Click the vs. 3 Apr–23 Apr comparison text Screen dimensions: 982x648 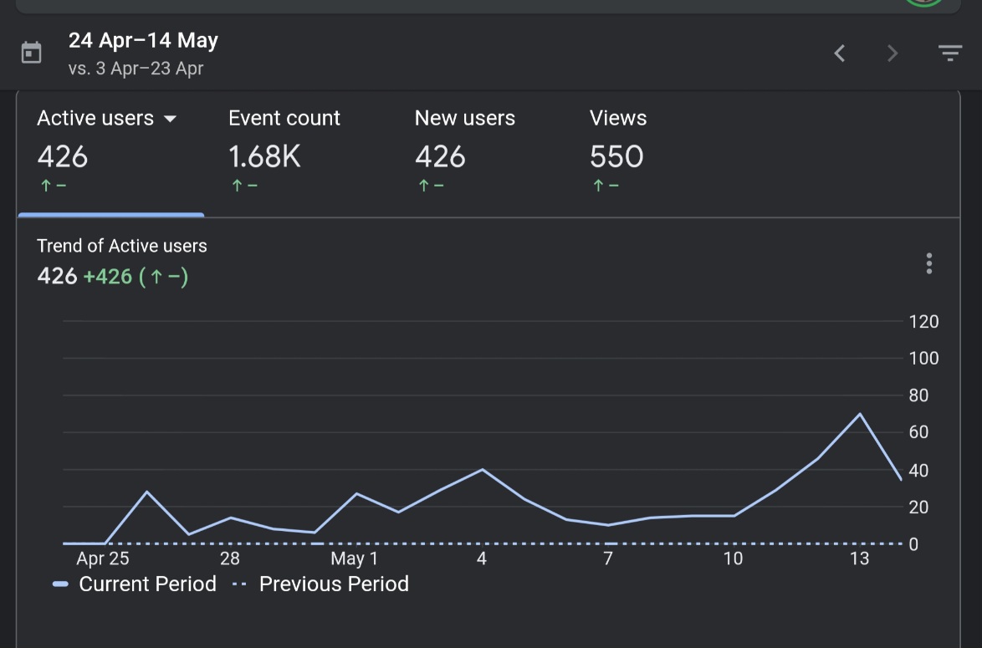click(136, 69)
